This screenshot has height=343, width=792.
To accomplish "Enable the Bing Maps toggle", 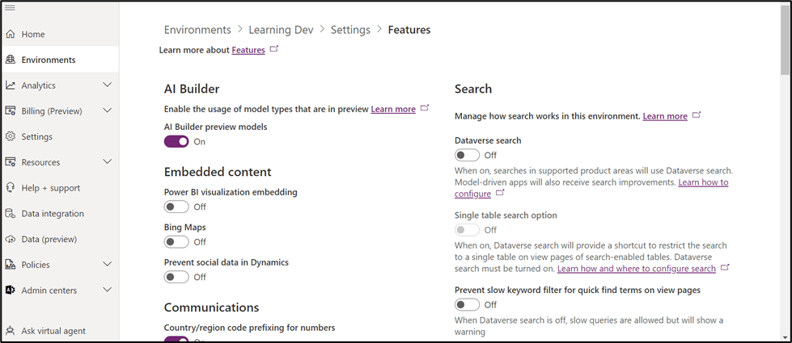I will click(176, 242).
